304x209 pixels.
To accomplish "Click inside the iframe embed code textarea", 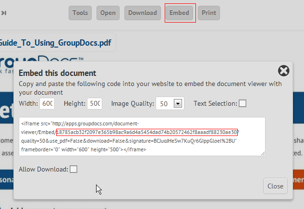I will coord(142,136).
